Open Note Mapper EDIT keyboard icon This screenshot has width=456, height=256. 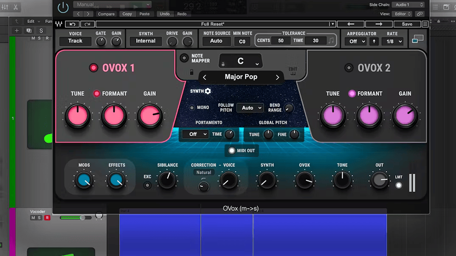pos(293,71)
